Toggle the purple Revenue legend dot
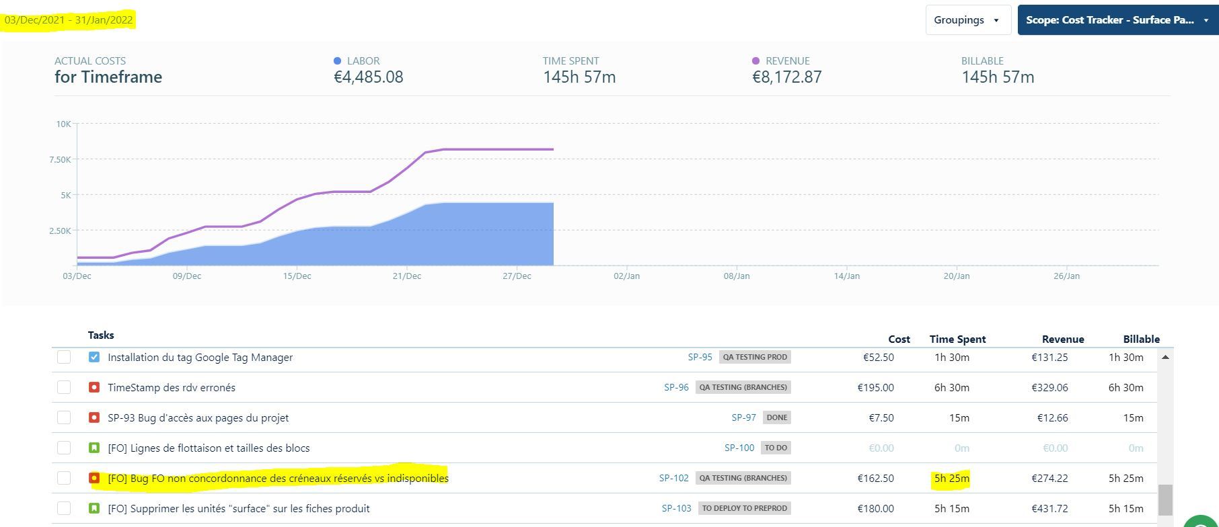The height and width of the screenshot is (527, 1219). (x=755, y=61)
